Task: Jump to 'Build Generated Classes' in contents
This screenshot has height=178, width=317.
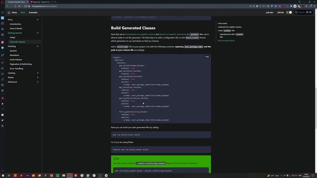Action: point(226,41)
